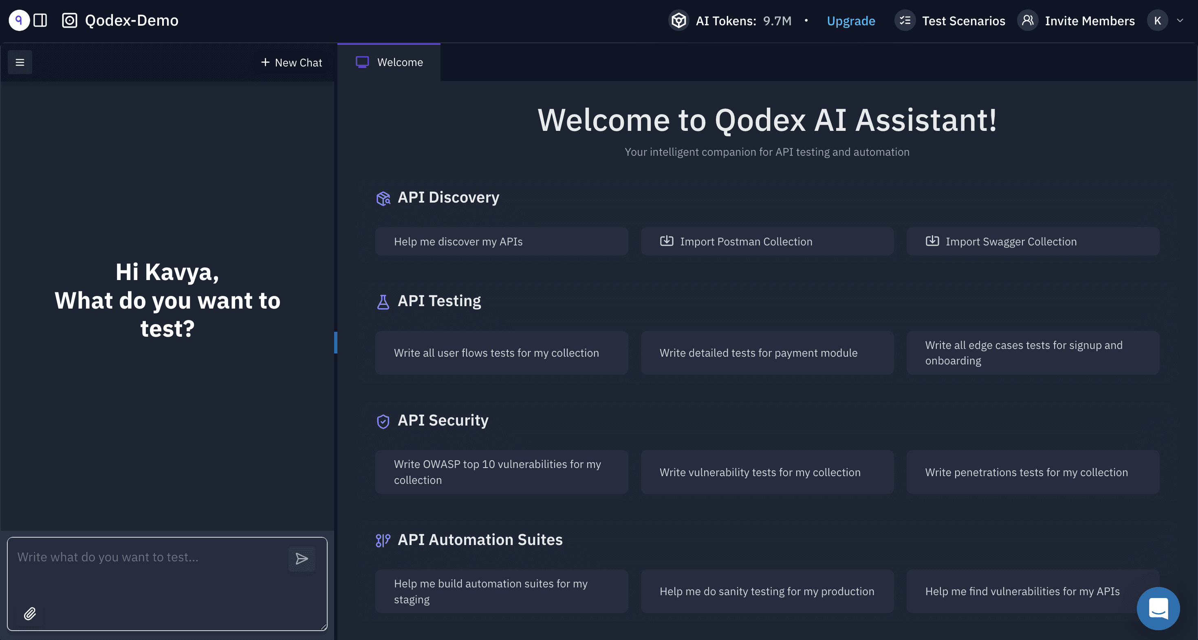Open the chat list hamburger menu

coord(20,62)
